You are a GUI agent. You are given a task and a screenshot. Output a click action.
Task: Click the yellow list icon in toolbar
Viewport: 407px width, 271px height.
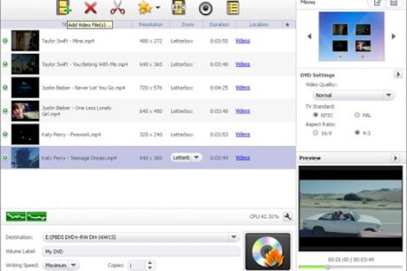tap(232, 8)
